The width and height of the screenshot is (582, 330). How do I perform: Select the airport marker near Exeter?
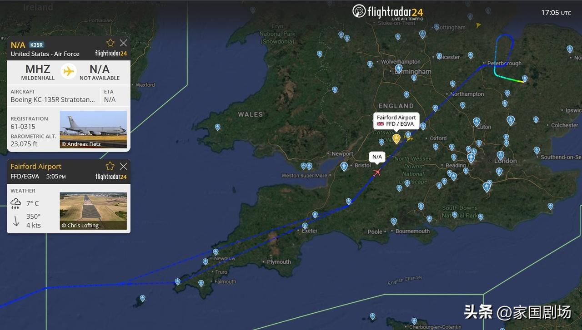pos(305,226)
